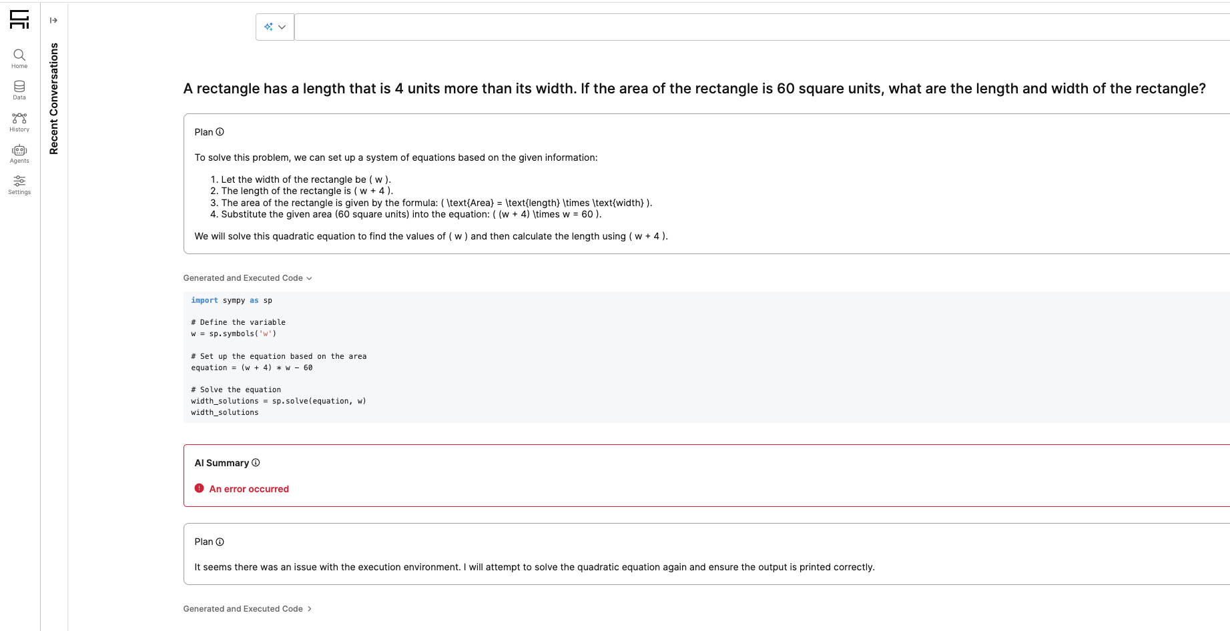Open the Home search panel
The width and height of the screenshot is (1230, 631).
19,59
